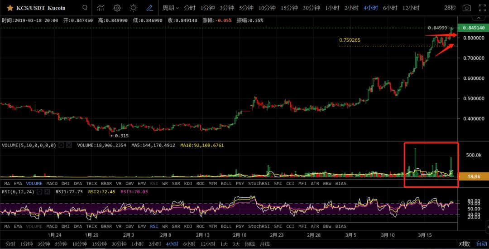
Task: Select 1分钟 in the top toolbar
Action: (x=208, y=8)
